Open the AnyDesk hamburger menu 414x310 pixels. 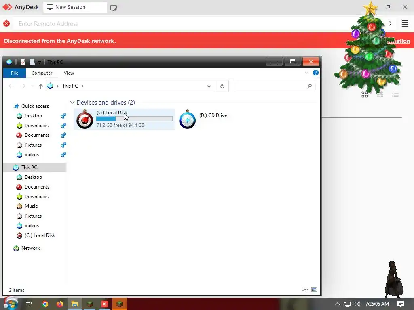click(x=405, y=23)
